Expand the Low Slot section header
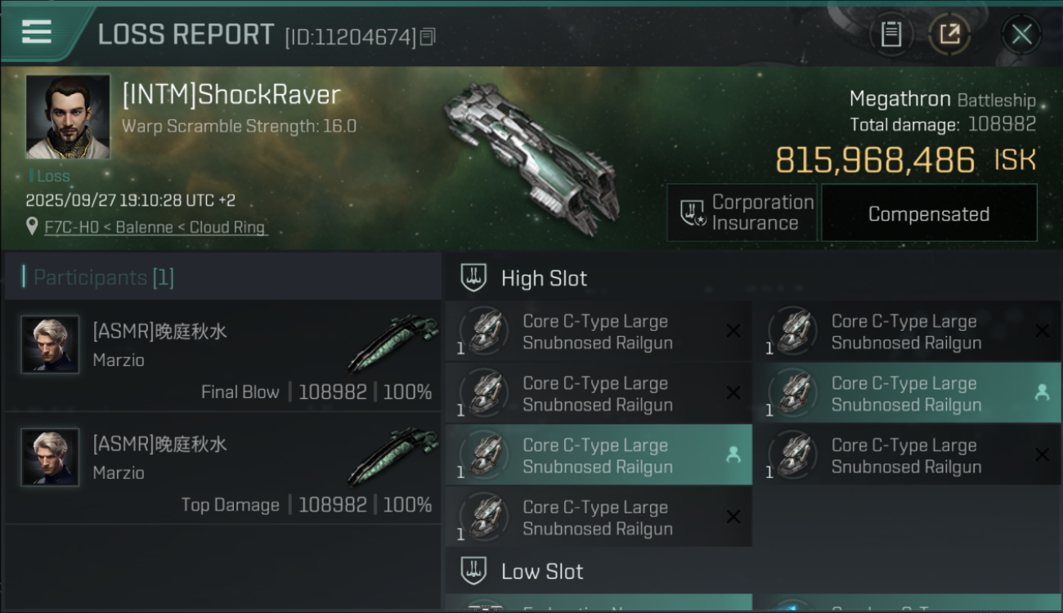 tap(542, 571)
